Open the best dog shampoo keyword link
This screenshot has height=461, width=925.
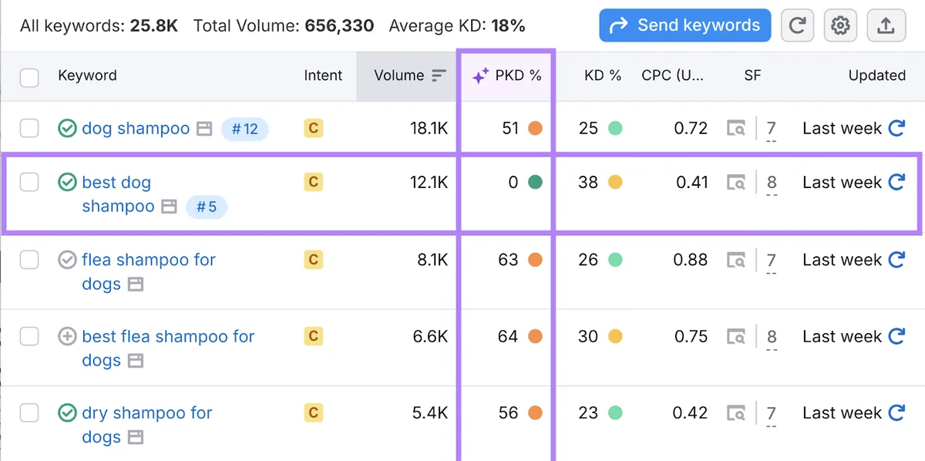tap(118, 194)
